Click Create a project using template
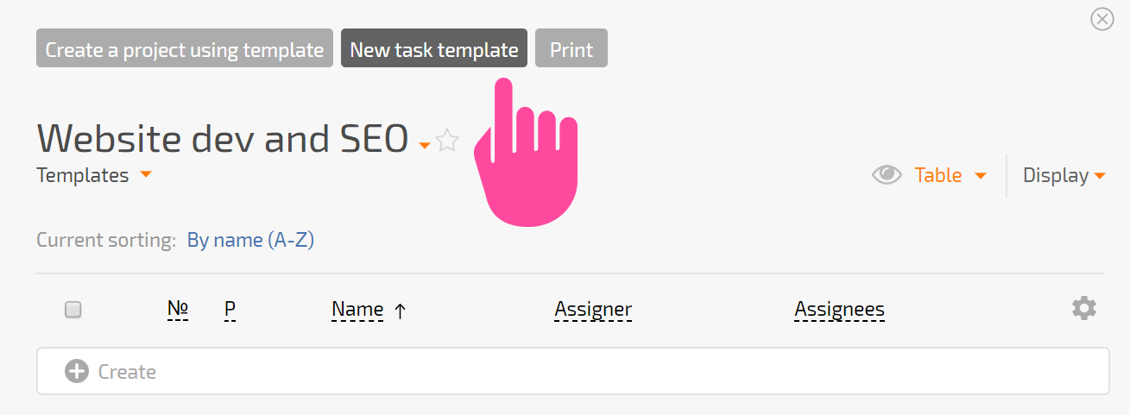Image resolution: width=1130 pixels, height=415 pixels. point(185,48)
